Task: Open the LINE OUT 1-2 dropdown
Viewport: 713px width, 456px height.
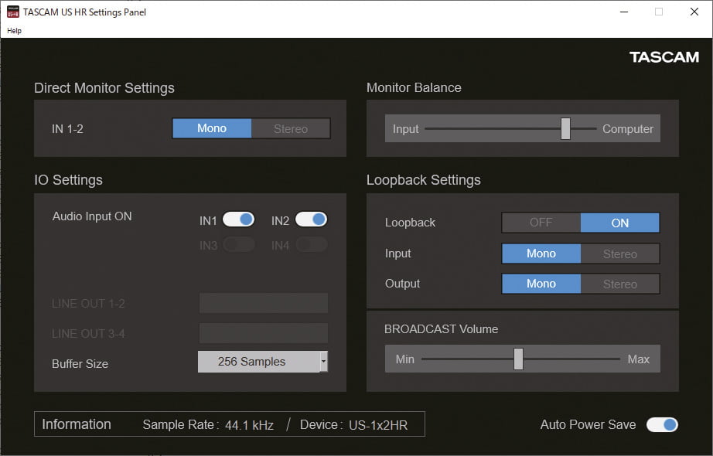Action: click(264, 303)
